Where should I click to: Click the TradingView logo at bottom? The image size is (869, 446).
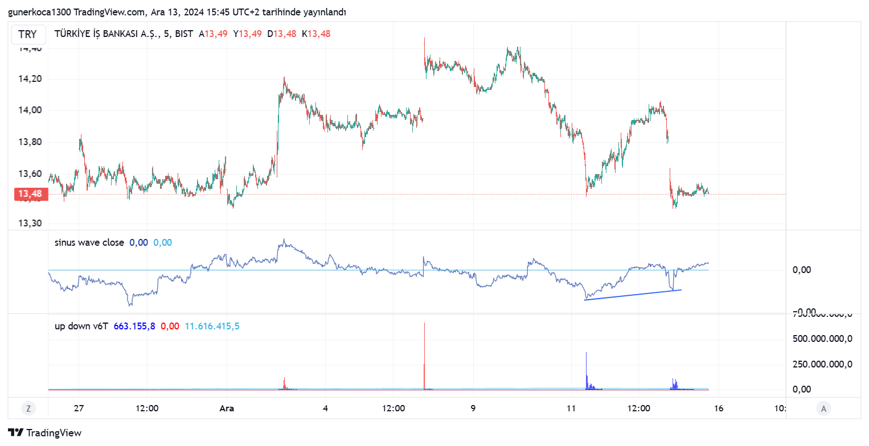pyautogui.click(x=45, y=433)
